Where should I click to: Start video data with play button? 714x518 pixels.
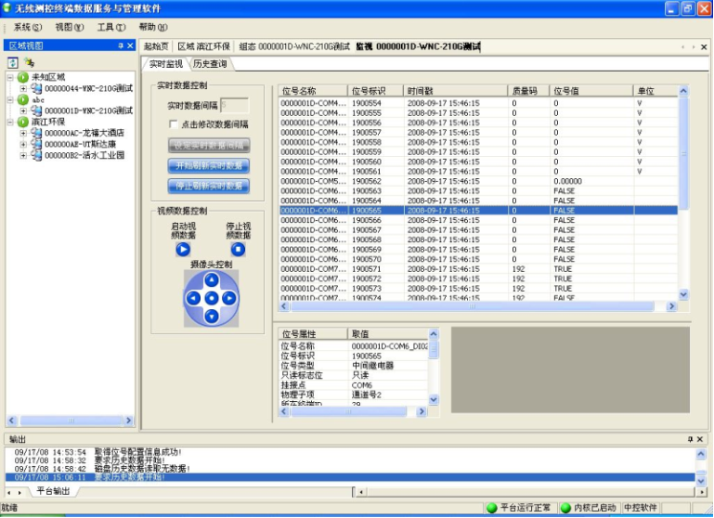point(183,250)
